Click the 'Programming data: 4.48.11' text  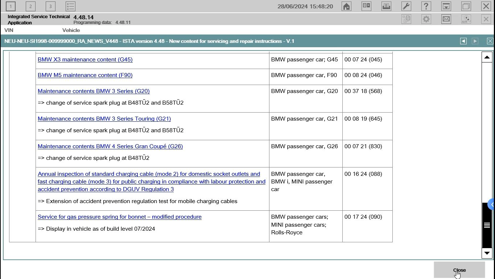click(x=102, y=23)
